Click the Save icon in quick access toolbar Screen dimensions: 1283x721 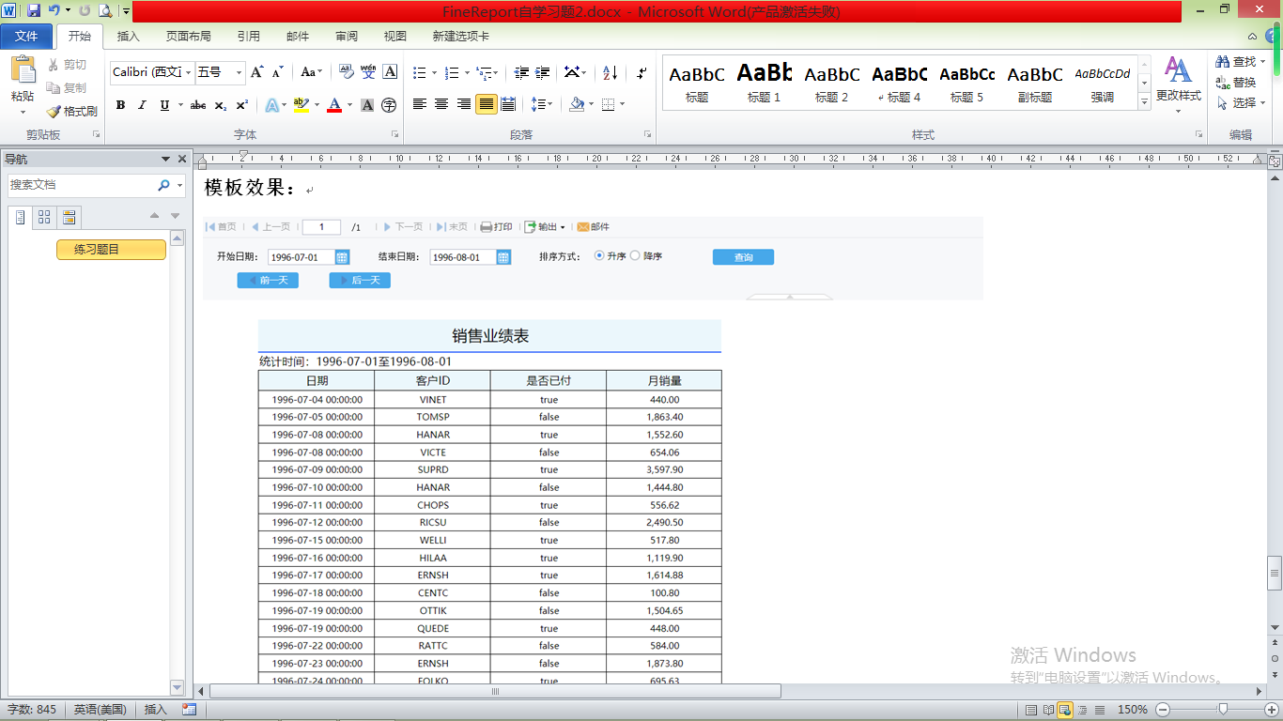(x=34, y=10)
